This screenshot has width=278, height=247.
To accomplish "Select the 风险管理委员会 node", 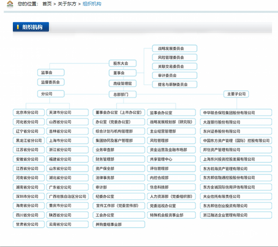I will point(174,58).
